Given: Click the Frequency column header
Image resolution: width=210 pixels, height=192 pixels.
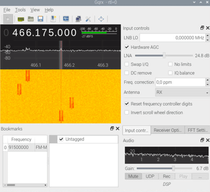Looking at the screenshot, I should (x=21, y=140).
